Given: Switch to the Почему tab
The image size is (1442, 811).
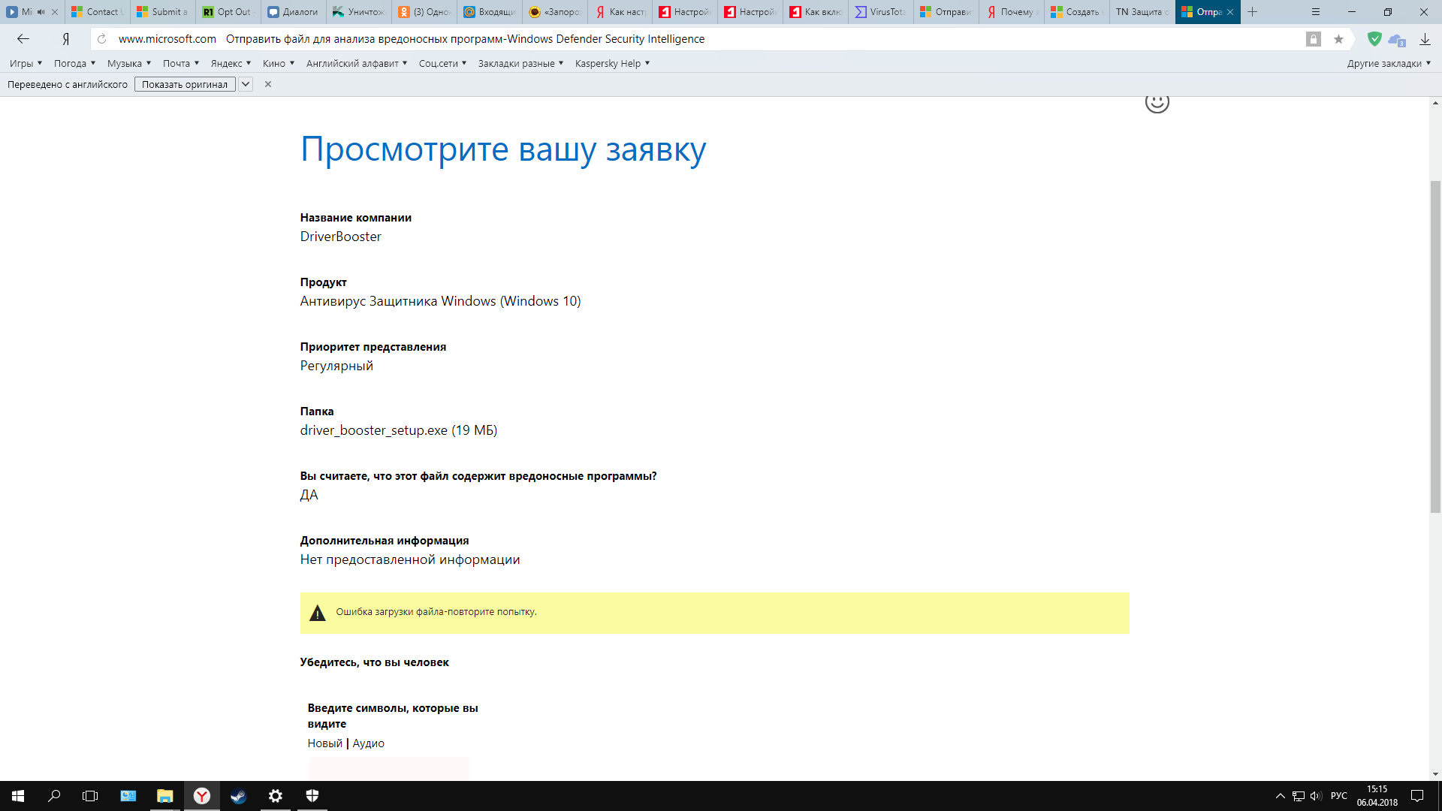Looking at the screenshot, I should [1012, 12].
